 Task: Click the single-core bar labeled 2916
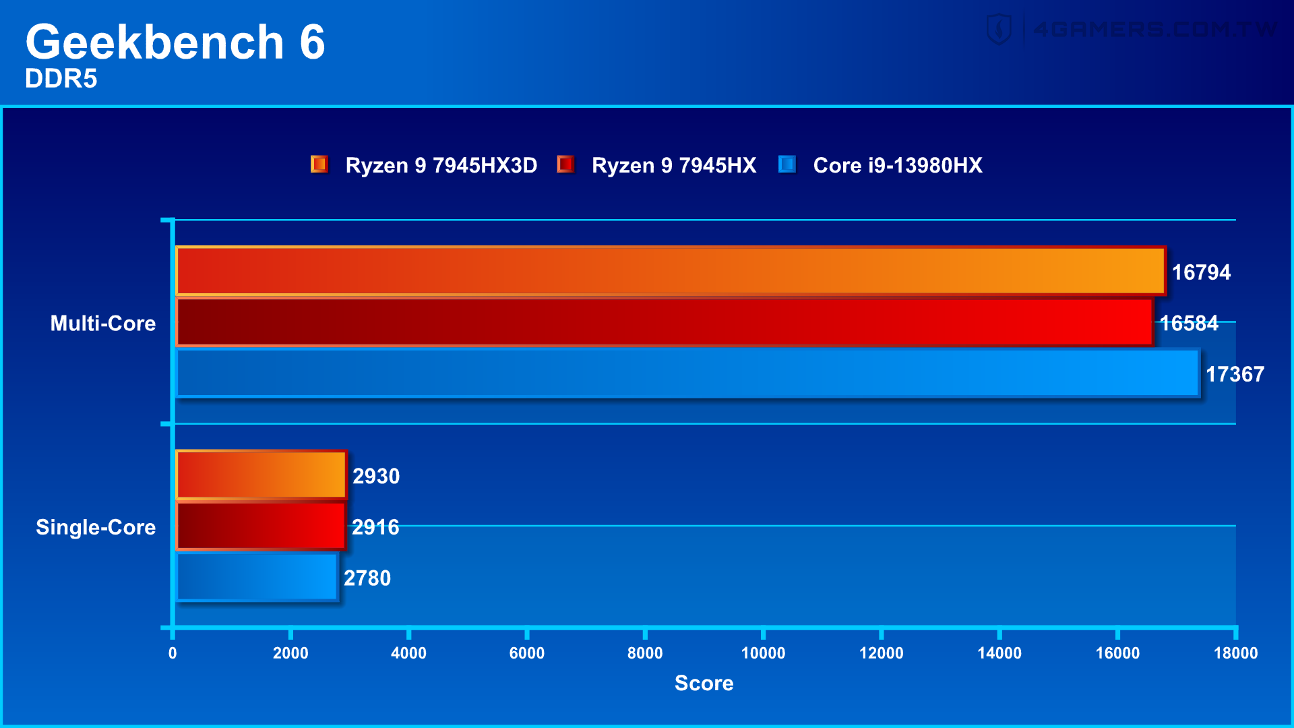261,526
